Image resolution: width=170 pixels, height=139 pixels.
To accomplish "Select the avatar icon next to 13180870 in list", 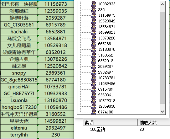I will click(94, 49).
